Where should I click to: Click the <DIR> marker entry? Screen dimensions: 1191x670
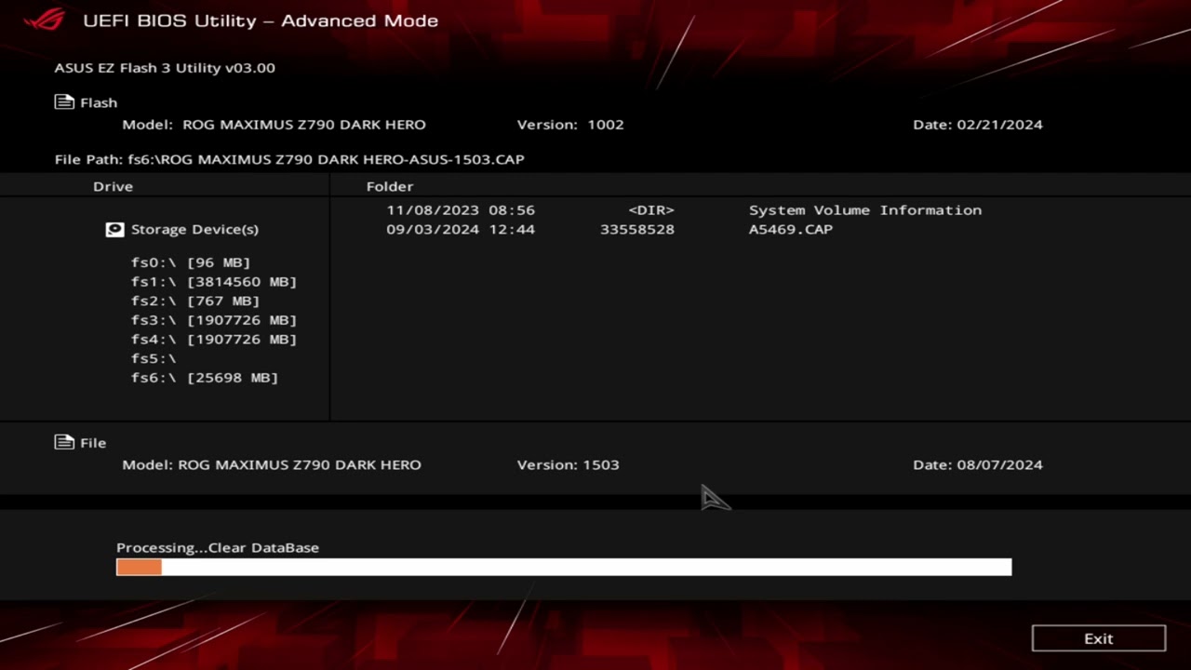tap(651, 210)
